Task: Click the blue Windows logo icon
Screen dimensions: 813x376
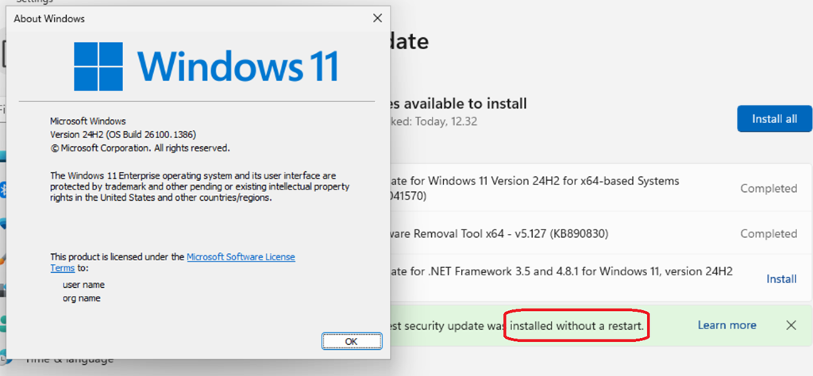Action: [x=99, y=67]
